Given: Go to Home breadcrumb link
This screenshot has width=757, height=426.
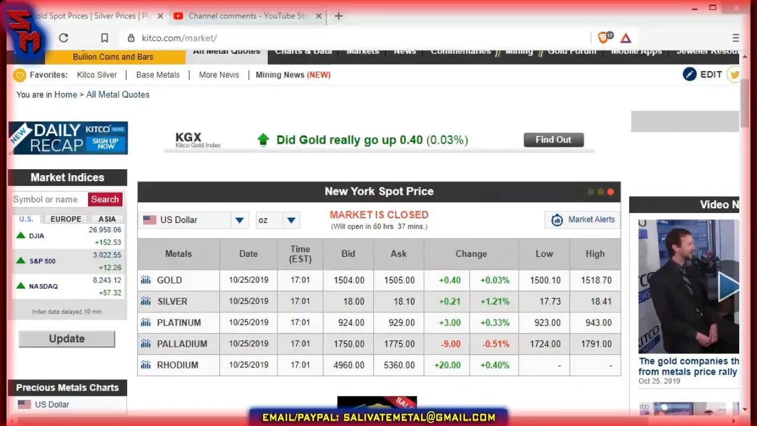Looking at the screenshot, I should point(66,95).
